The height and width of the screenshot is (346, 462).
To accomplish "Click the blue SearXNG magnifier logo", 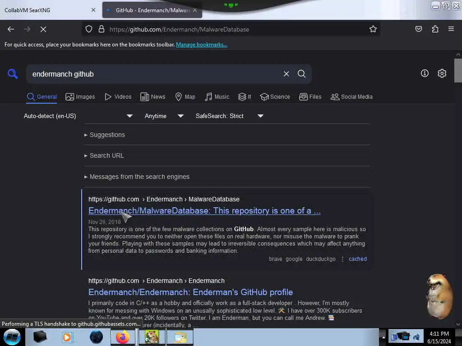I will pyautogui.click(x=13, y=74).
